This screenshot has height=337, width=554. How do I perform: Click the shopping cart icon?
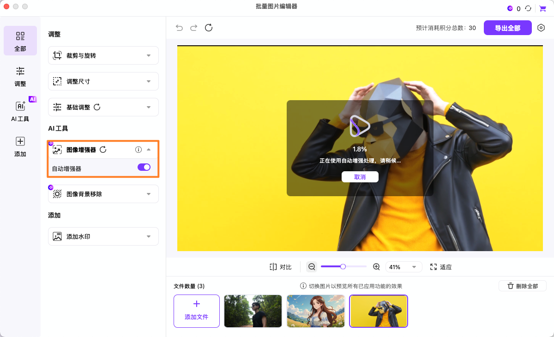(x=542, y=8)
